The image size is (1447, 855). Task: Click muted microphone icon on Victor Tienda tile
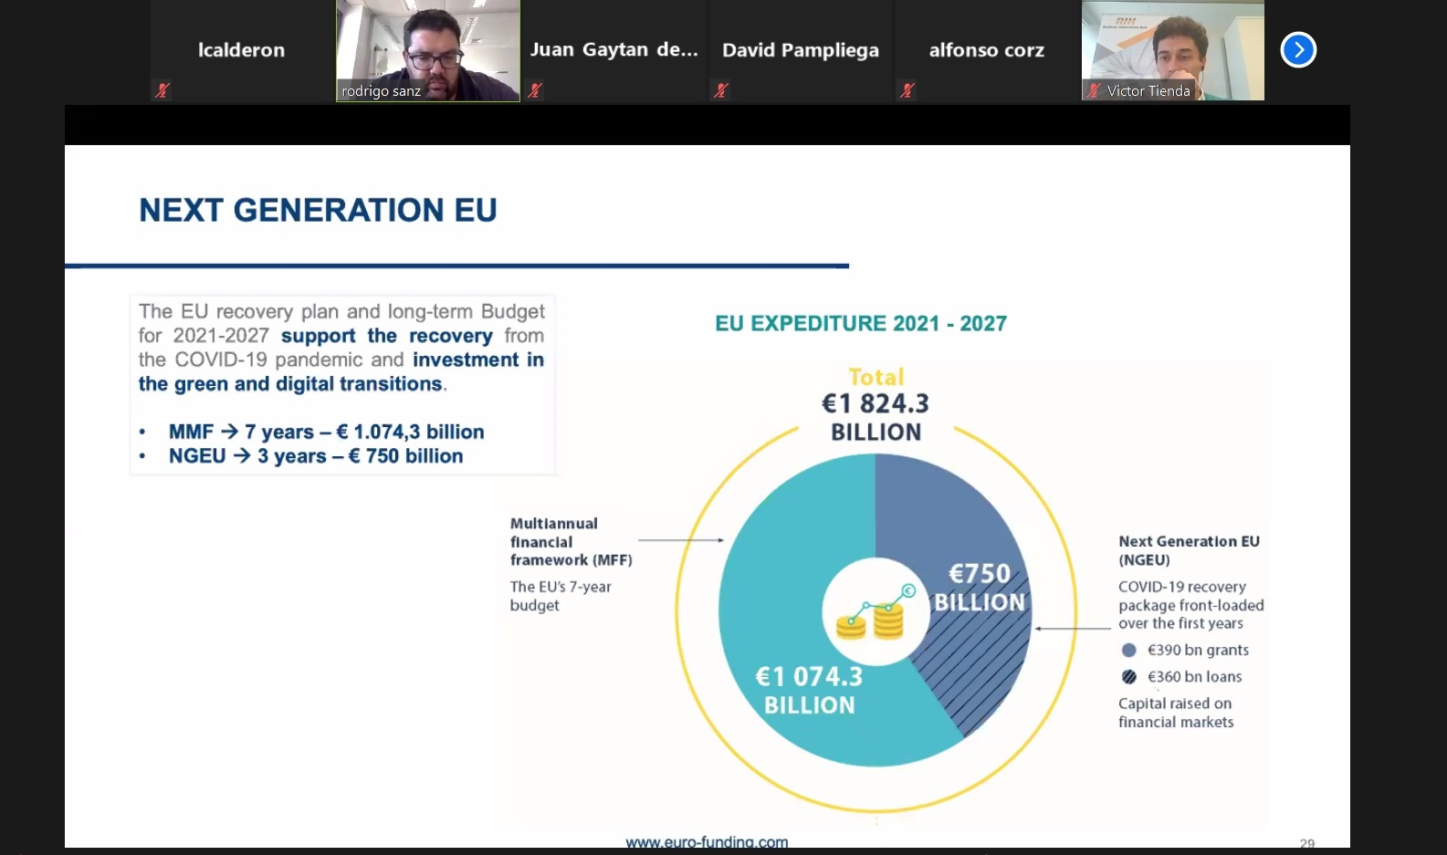coord(1093,90)
